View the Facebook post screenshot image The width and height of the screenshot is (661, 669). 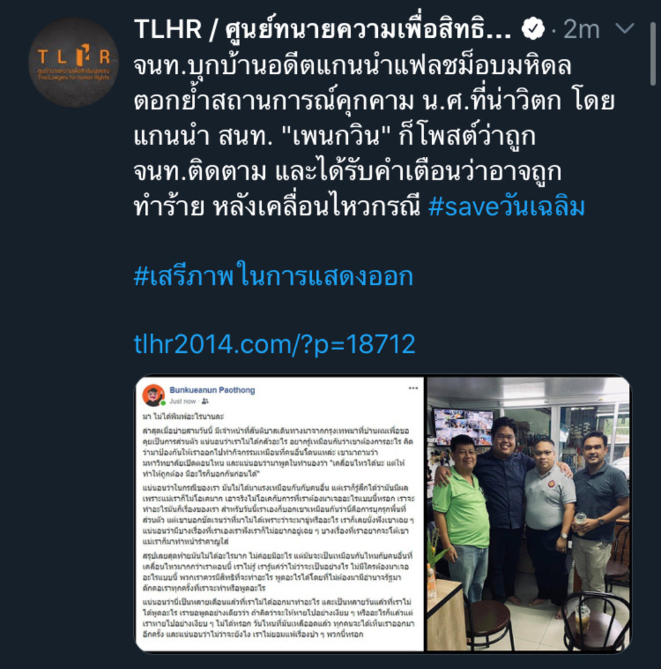(x=280, y=514)
